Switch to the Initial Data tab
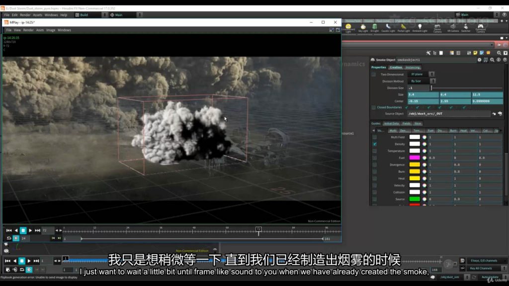This screenshot has height=286, width=509. [x=391, y=124]
